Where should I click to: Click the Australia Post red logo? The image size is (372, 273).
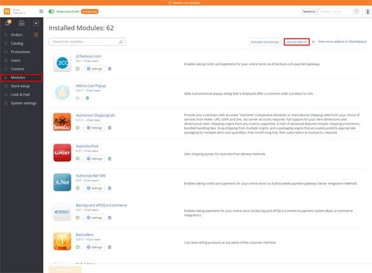pyautogui.click(x=62, y=153)
